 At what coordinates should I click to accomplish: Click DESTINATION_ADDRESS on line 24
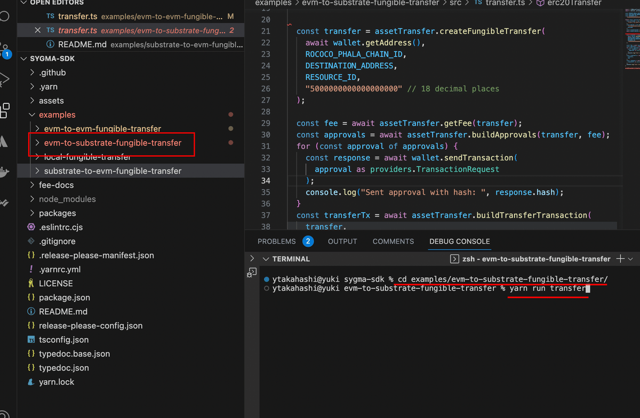[349, 66]
